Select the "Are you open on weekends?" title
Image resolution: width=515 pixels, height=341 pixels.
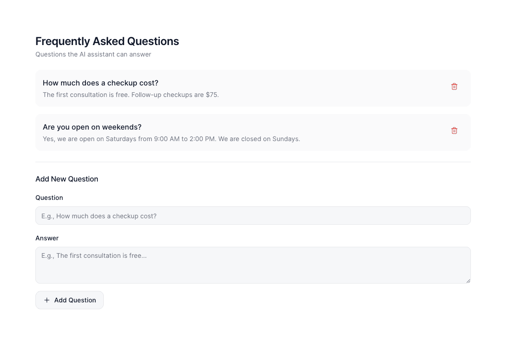92,127
